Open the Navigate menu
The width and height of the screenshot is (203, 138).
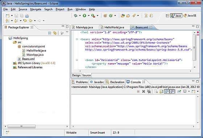36,9
